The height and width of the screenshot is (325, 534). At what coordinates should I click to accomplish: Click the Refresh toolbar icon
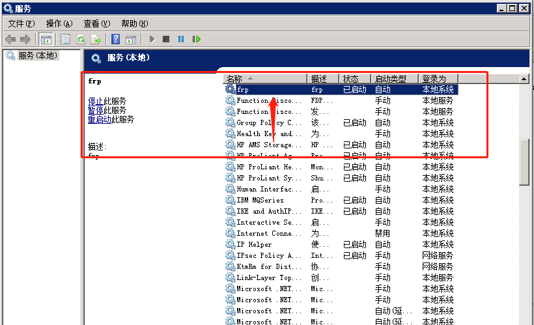(81, 39)
